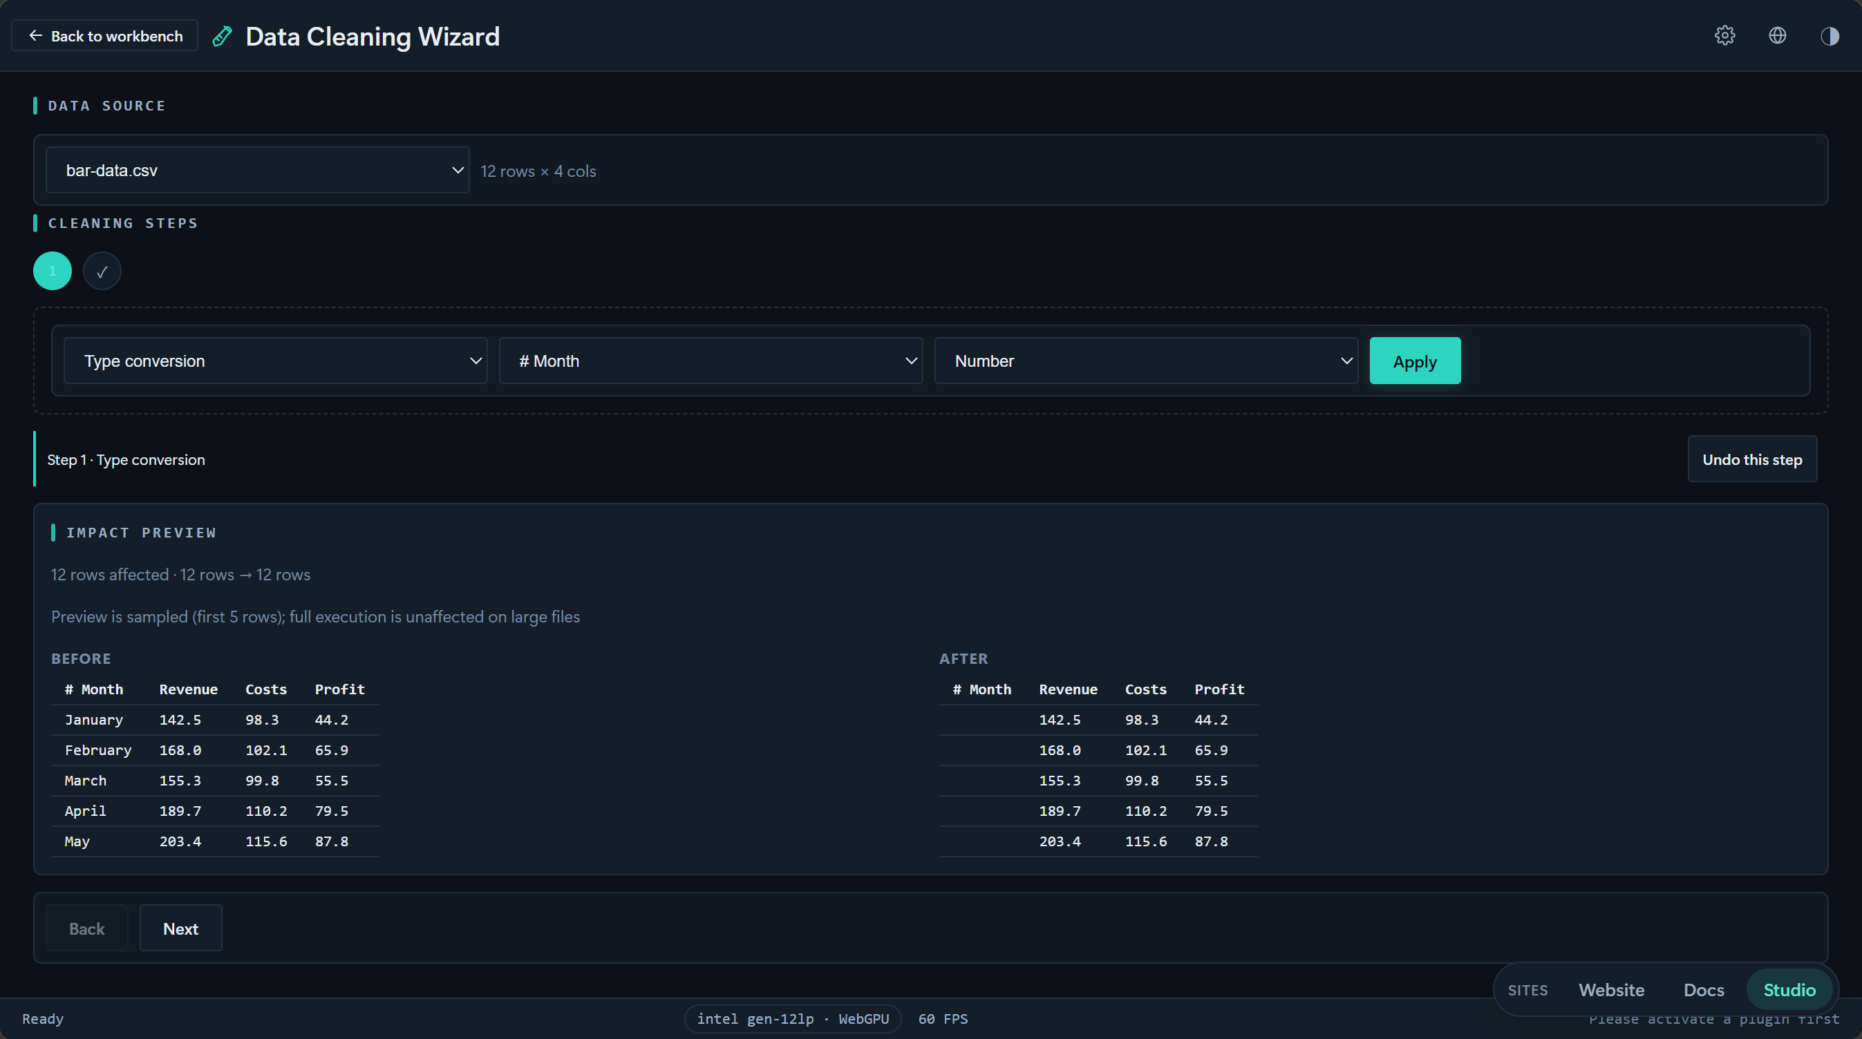
Task: Open the Number target type dropdown
Action: pyautogui.click(x=1146, y=361)
